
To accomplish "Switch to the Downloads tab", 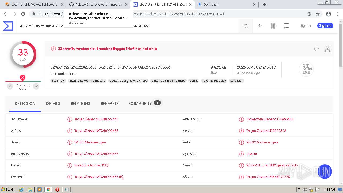I will click(x=227, y=5).
